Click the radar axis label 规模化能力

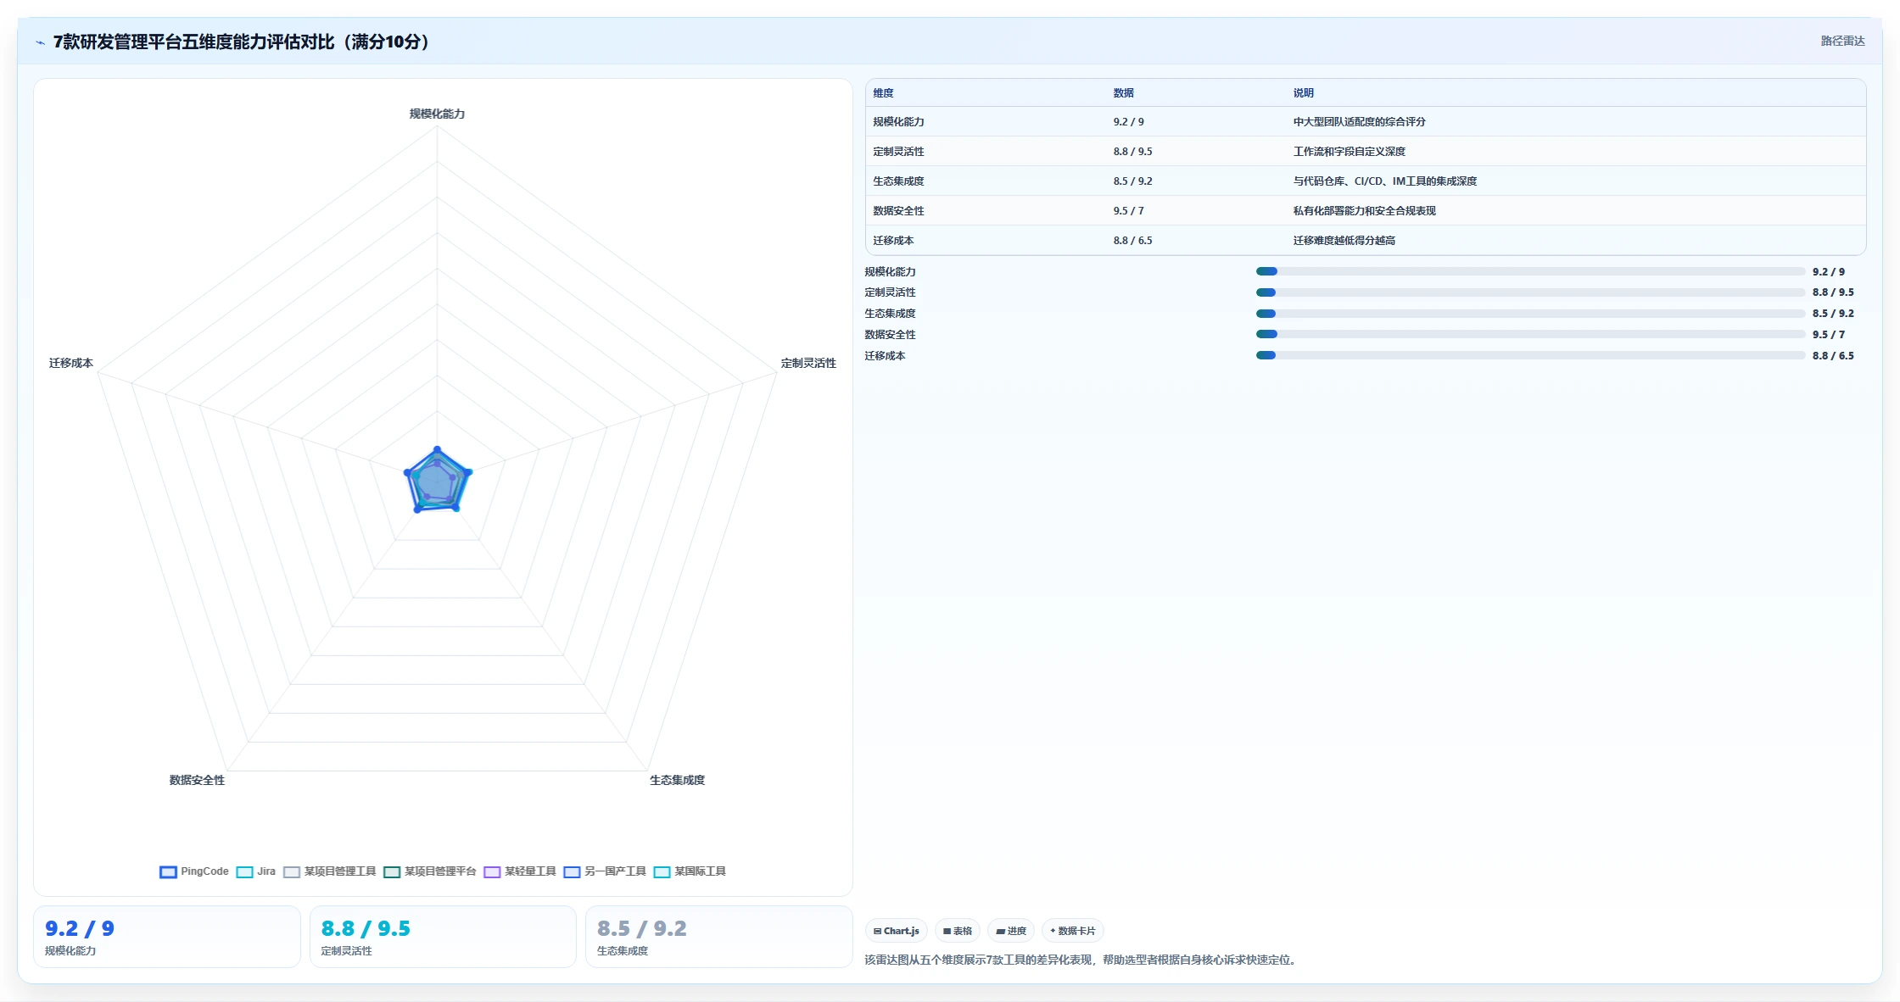click(x=437, y=114)
